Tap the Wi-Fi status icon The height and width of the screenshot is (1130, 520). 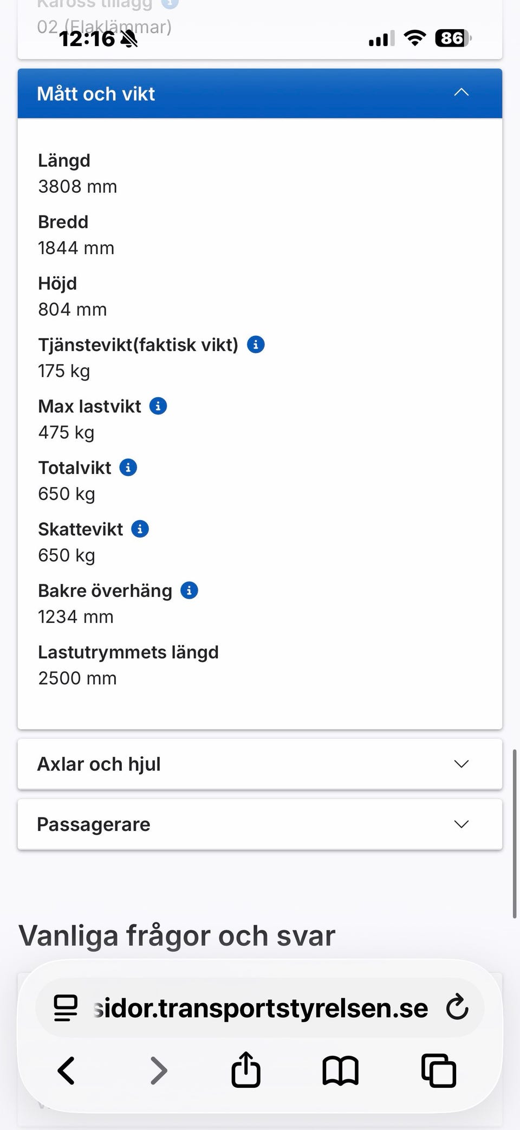(415, 38)
